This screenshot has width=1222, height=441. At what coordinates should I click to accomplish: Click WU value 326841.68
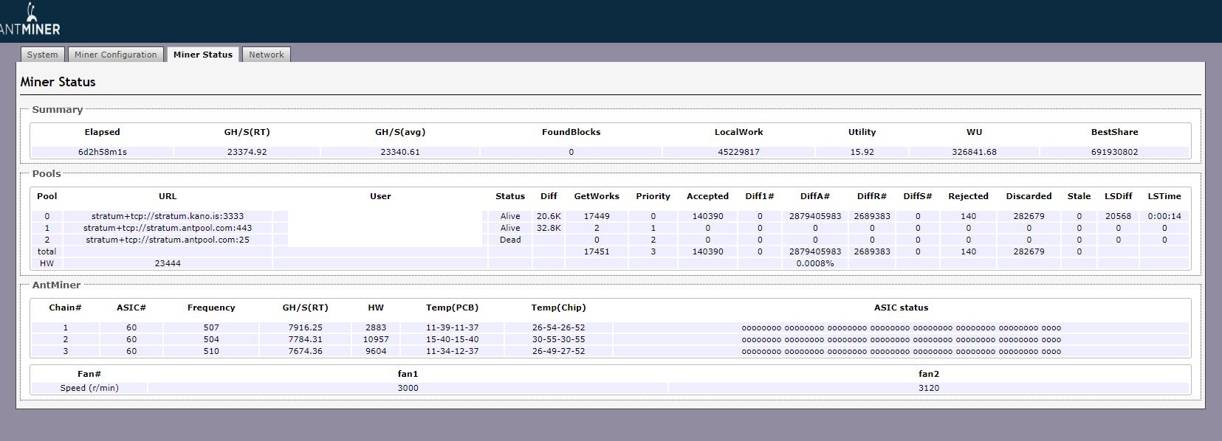point(974,152)
